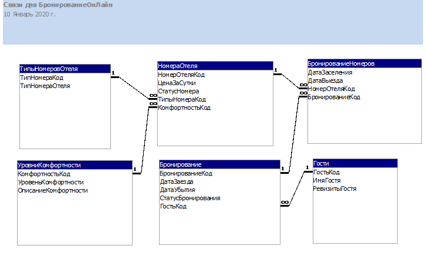Select the ЦенаЗаСутки field in НомераОтеля
The image size is (426, 266).
click(x=177, y=83)
